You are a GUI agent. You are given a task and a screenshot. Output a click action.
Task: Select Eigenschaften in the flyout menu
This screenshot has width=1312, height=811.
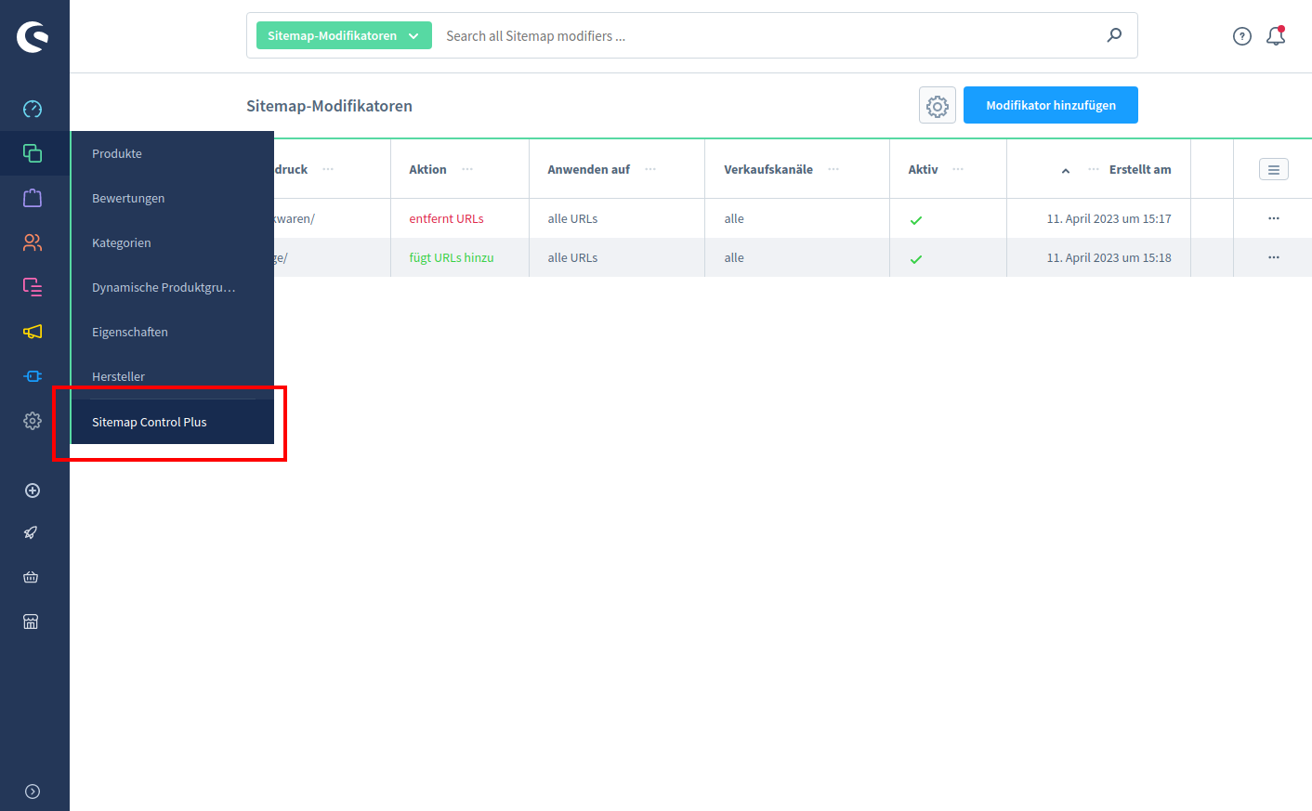click(173, 332)
